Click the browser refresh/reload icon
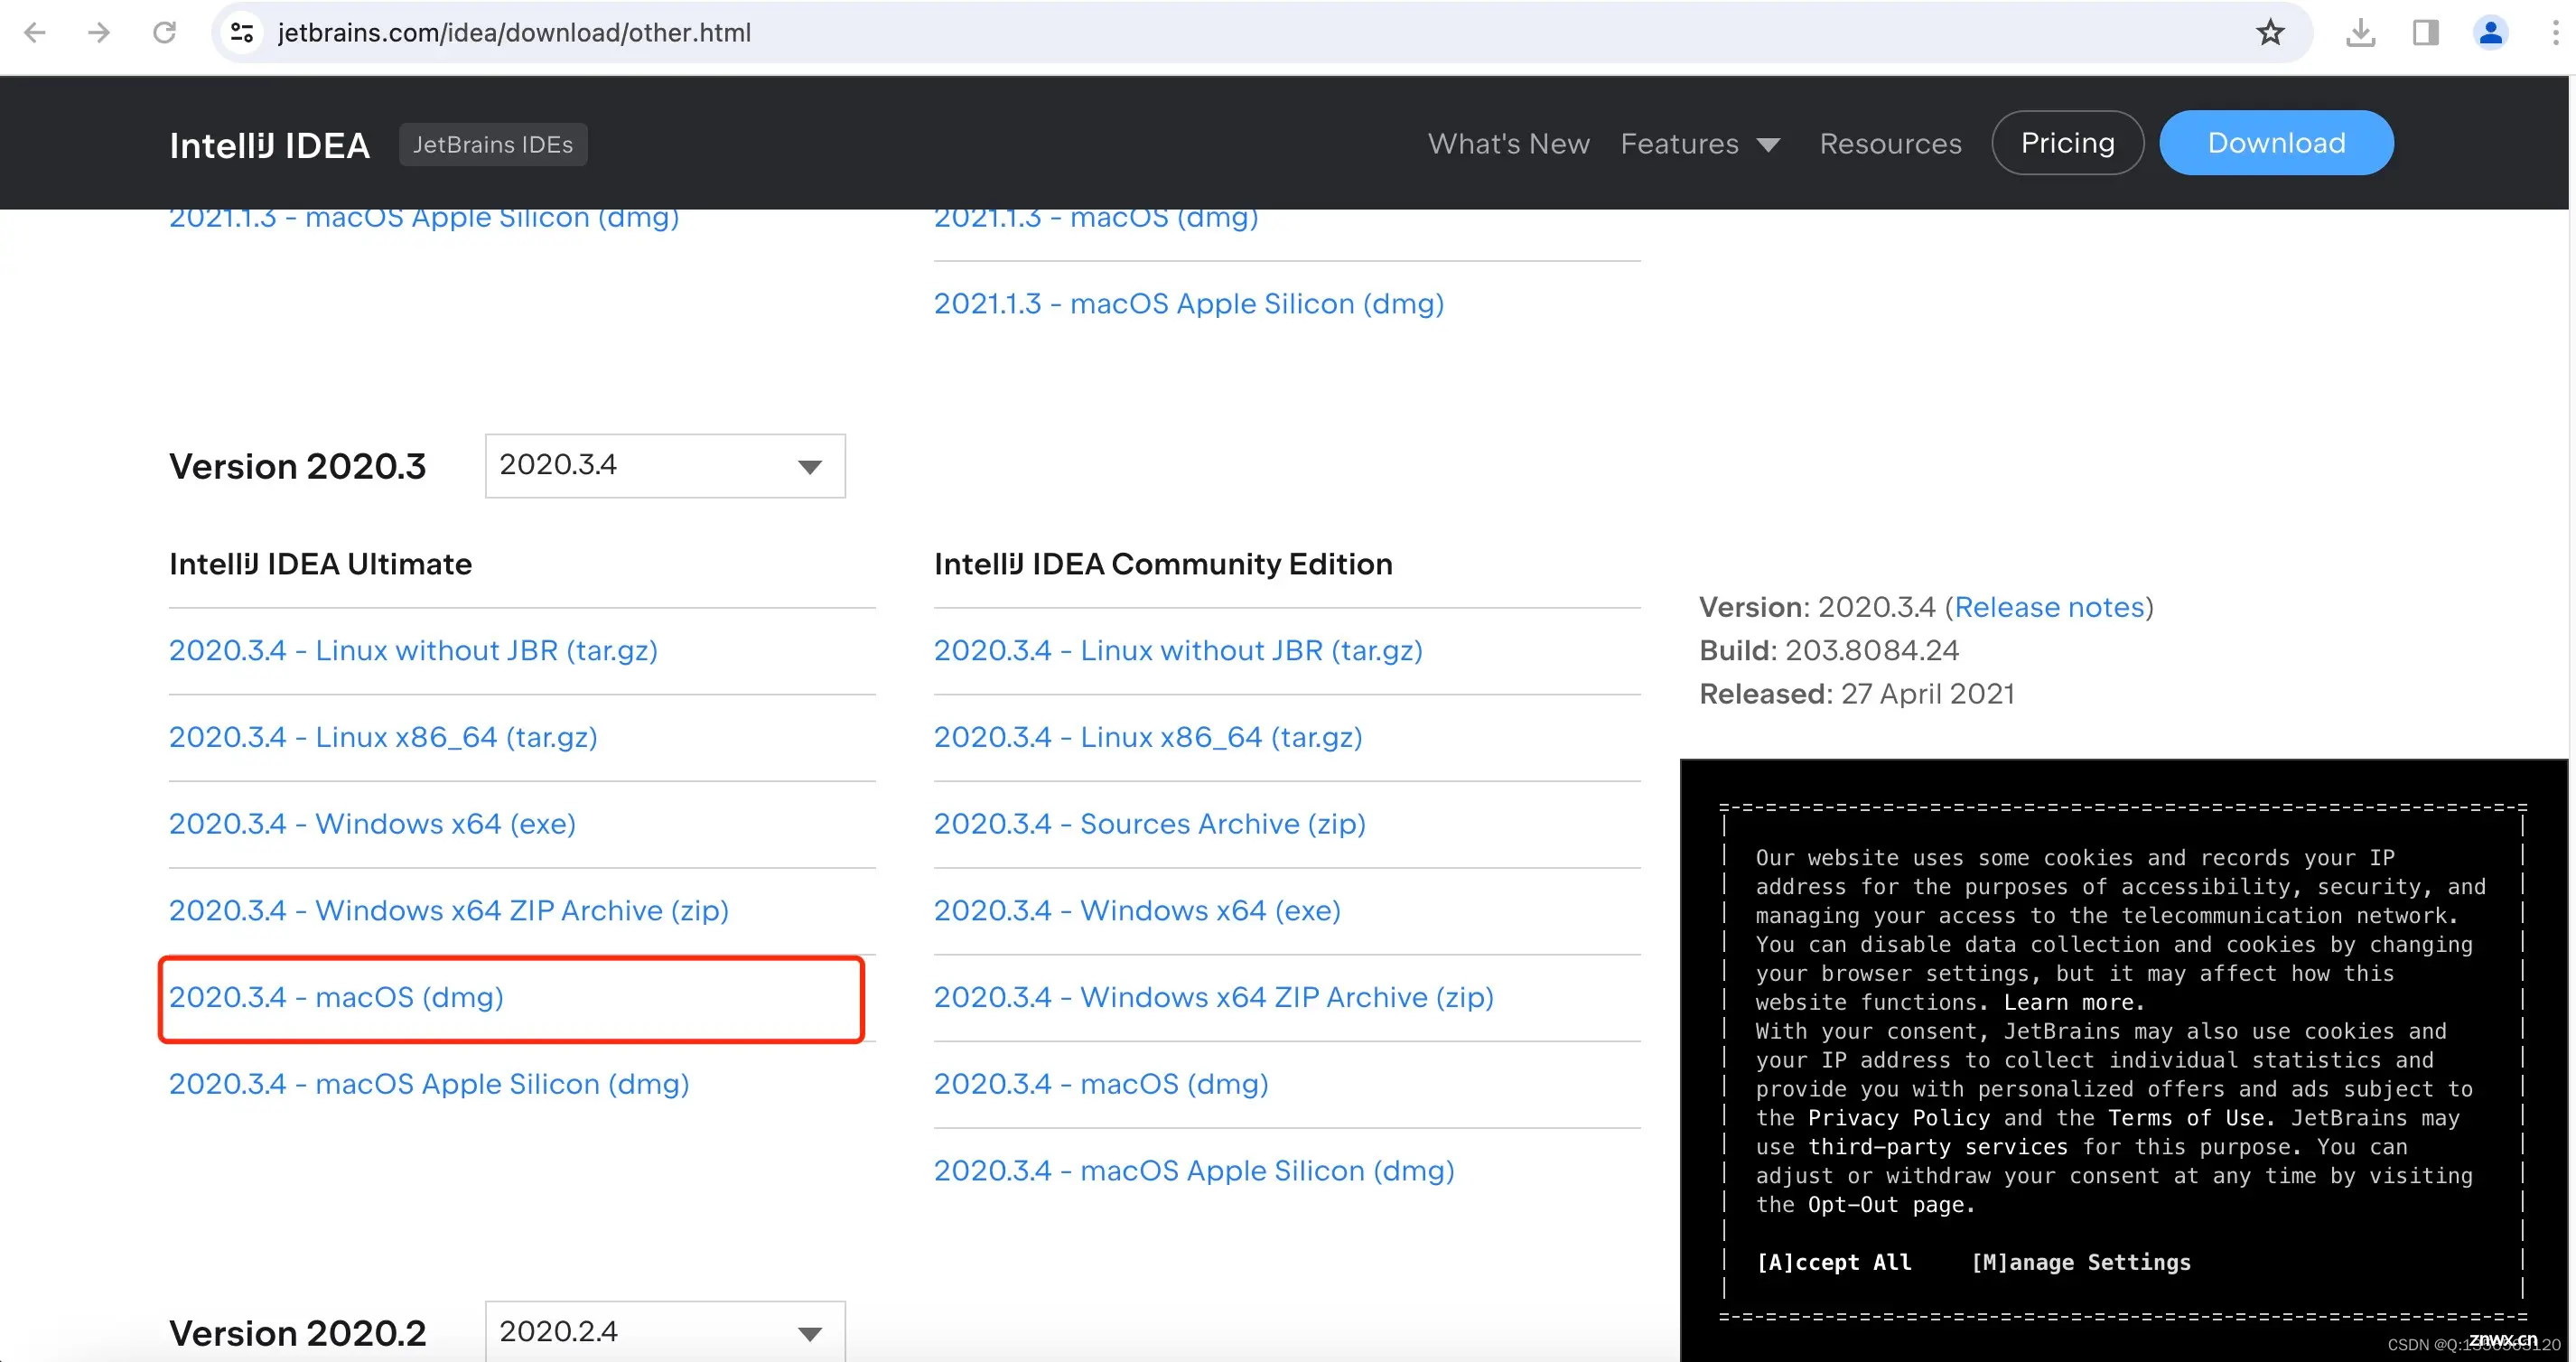 click(165, 31)
